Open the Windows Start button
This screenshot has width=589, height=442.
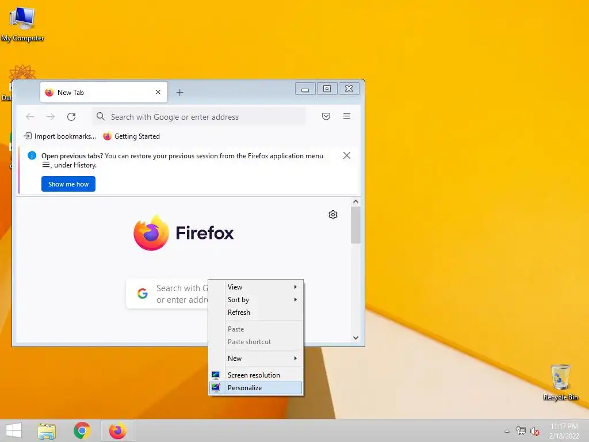14,430
